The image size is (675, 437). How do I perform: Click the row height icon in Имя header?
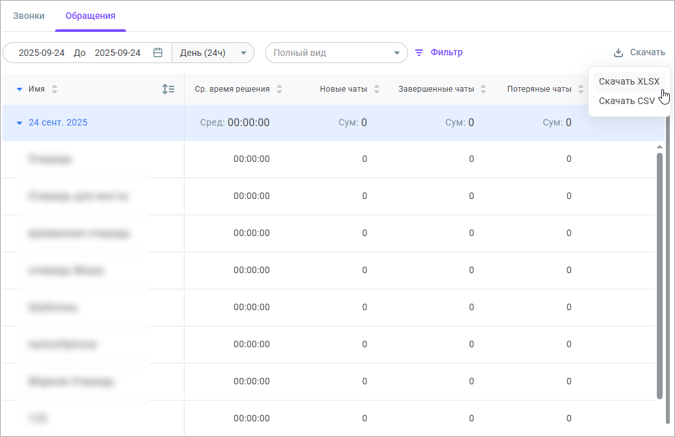[x=168, y=89]
